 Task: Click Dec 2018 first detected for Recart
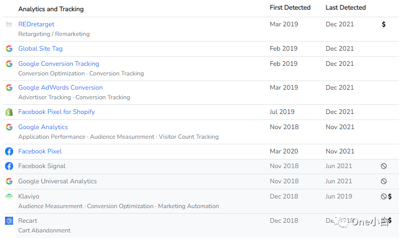point(284,221)
